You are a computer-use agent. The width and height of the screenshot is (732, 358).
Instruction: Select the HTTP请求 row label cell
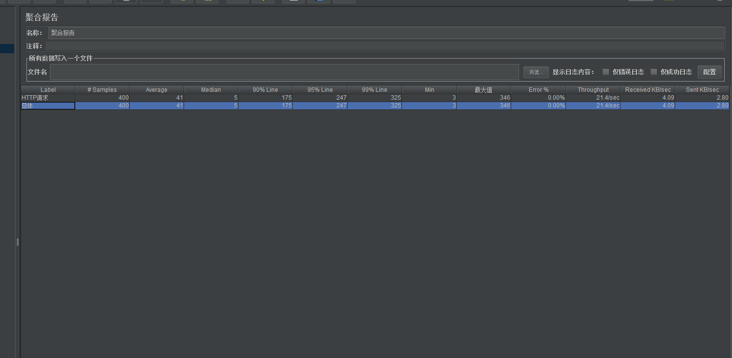click(x=48, y=98)
